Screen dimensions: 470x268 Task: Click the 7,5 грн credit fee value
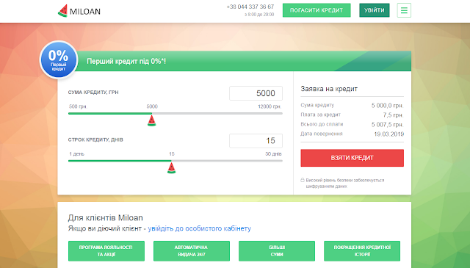pos(394,115)
